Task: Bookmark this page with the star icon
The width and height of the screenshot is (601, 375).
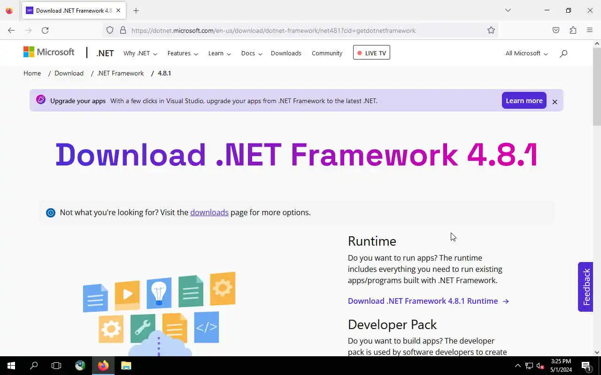Action: click(491, 30)
